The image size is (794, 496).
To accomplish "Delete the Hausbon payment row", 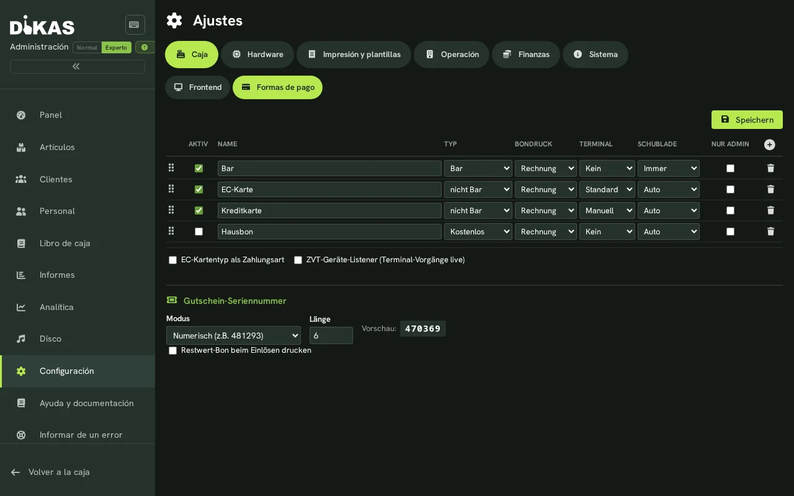I will tap(770, 231).
